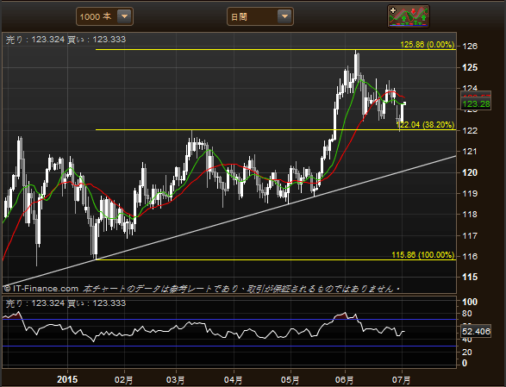Expand the 1000本 bar count dropdown arrow
This screenshot has height=387, width=506.
click(124, 16)
